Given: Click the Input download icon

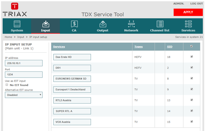Looking at the screenshot, I should point(46,24).
